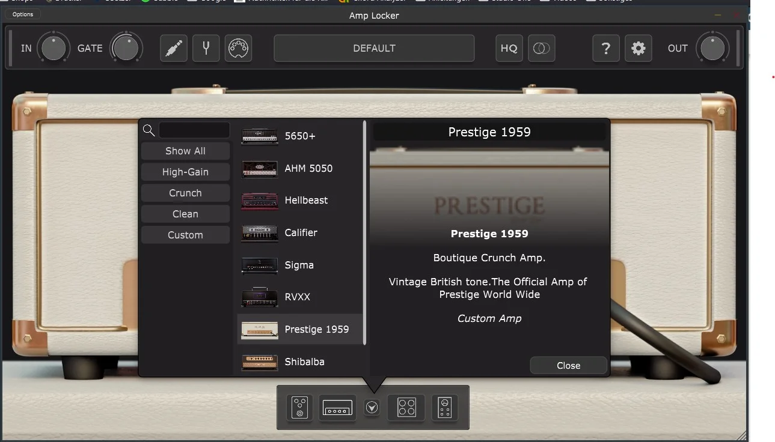This screenshot has width=775, height=442.
Task: Select the 5650+ amp
Action: pos(299,136)
